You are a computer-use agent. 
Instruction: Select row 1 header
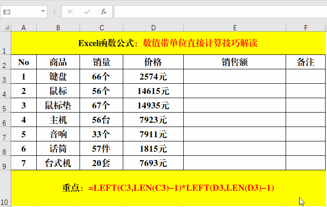click(x=6, y=43)
